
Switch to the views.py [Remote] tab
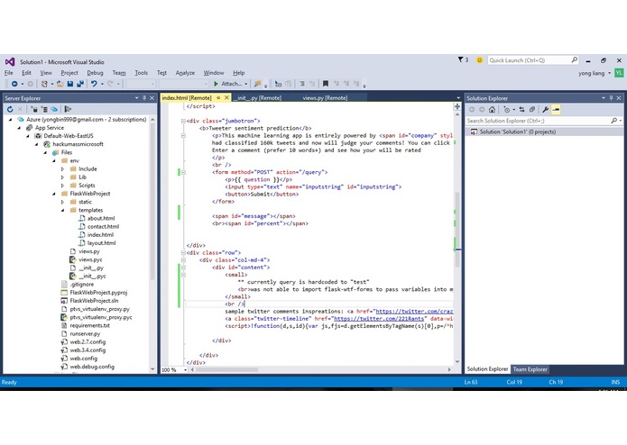(x=325, y=98)
